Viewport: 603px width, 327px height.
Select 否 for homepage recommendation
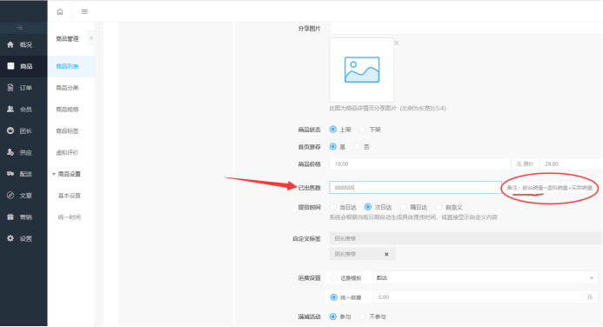(x=357, y=146)
